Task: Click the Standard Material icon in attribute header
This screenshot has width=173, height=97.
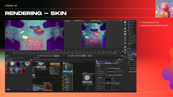Action: (x=97, y=61)
